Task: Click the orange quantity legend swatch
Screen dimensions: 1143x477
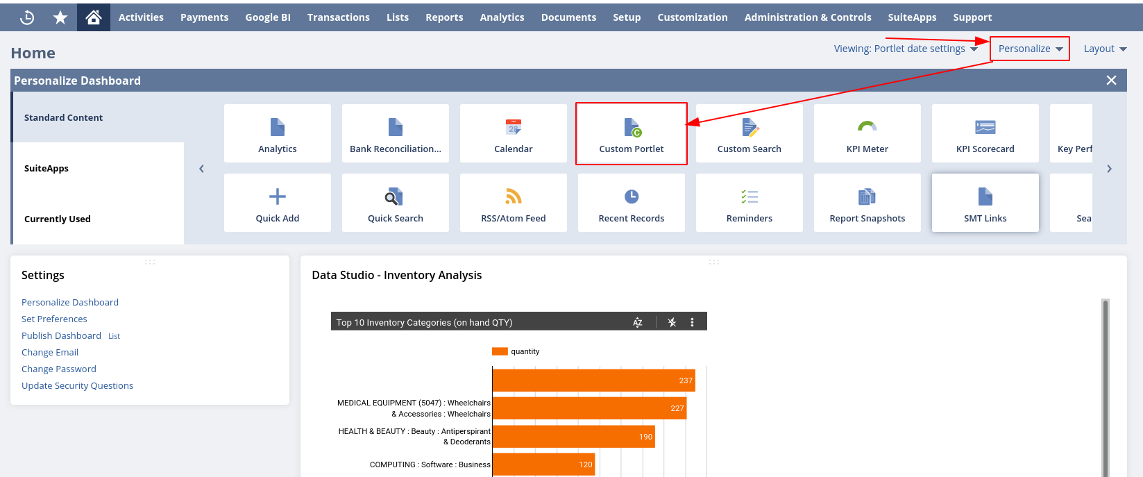Action: pyautogui.click(x=500, y=351)
